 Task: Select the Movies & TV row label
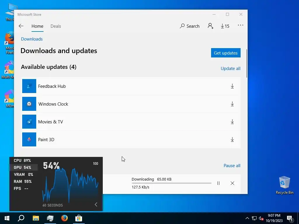51,122
